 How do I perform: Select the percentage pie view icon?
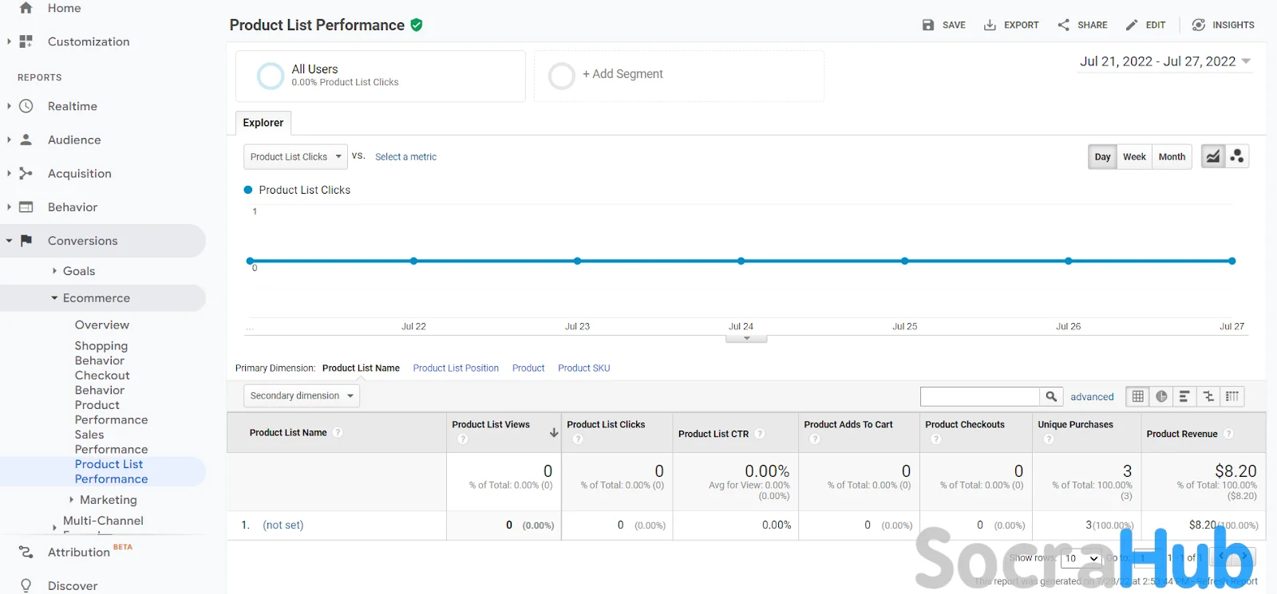pyautogui.click(x=1161, y=396)
